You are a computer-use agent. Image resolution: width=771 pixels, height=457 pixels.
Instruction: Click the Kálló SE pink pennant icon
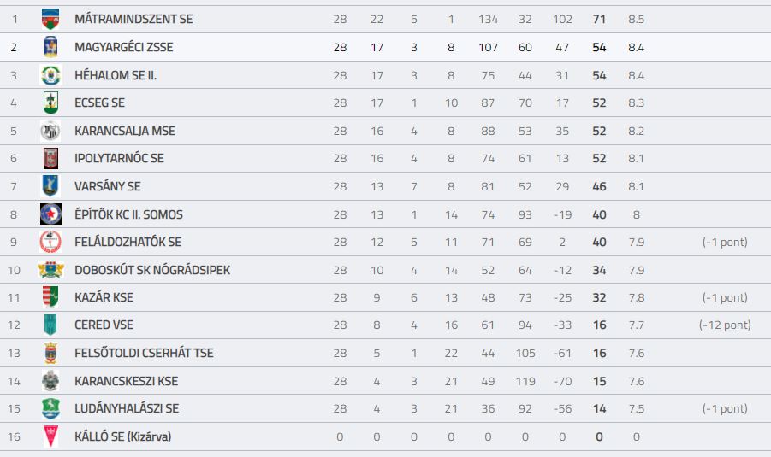[50, 436]
